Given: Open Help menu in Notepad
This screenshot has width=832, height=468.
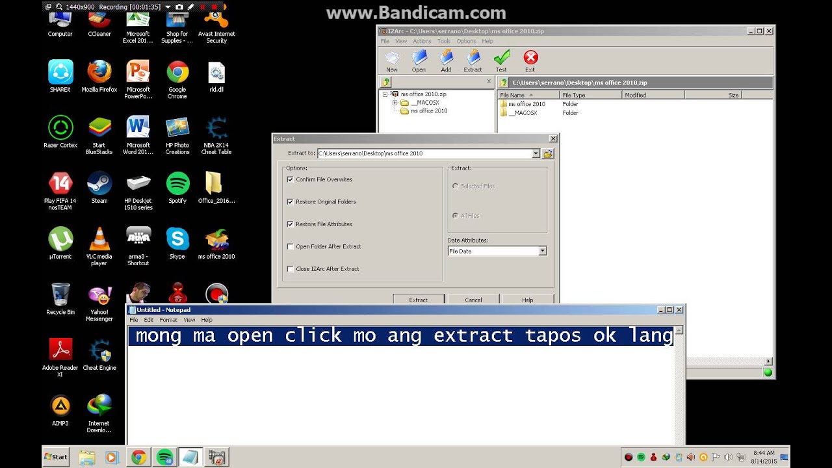Looking at the screenshot, I should 207,320.
